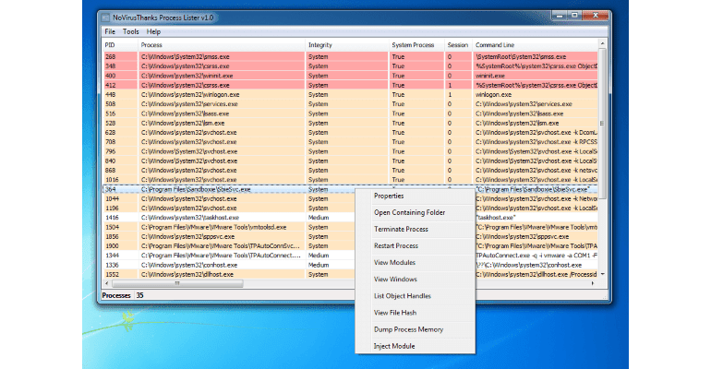The width and height of the screenshot is (711, 369).
Task: Select Open Containing Folder
Action: pos(409,212)
